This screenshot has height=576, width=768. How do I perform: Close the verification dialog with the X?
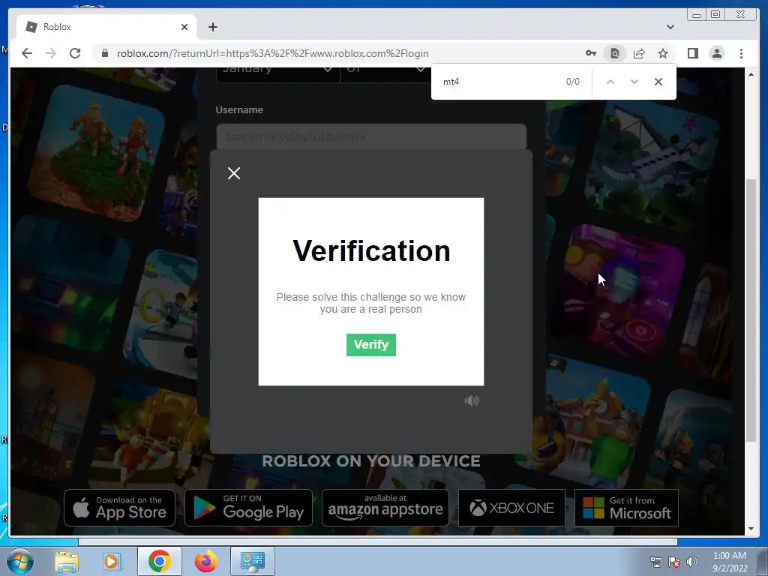[234, 173]
